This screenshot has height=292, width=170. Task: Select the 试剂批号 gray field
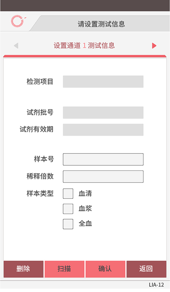[103, 113]
